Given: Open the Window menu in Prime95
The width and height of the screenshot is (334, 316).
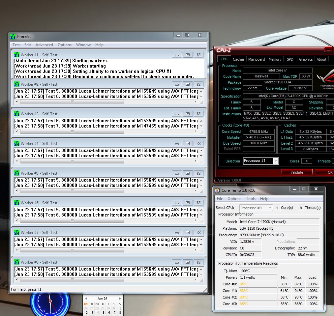Looking at the screenshot, I should tap(83, 45).
